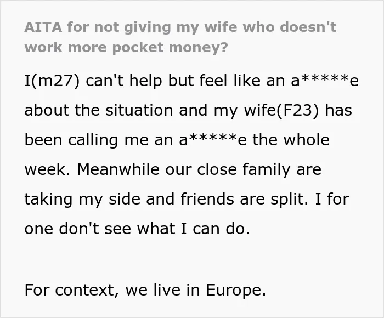Click "close family" in the paragraph
Screen dimensions: 384x318
pos(244,170)
